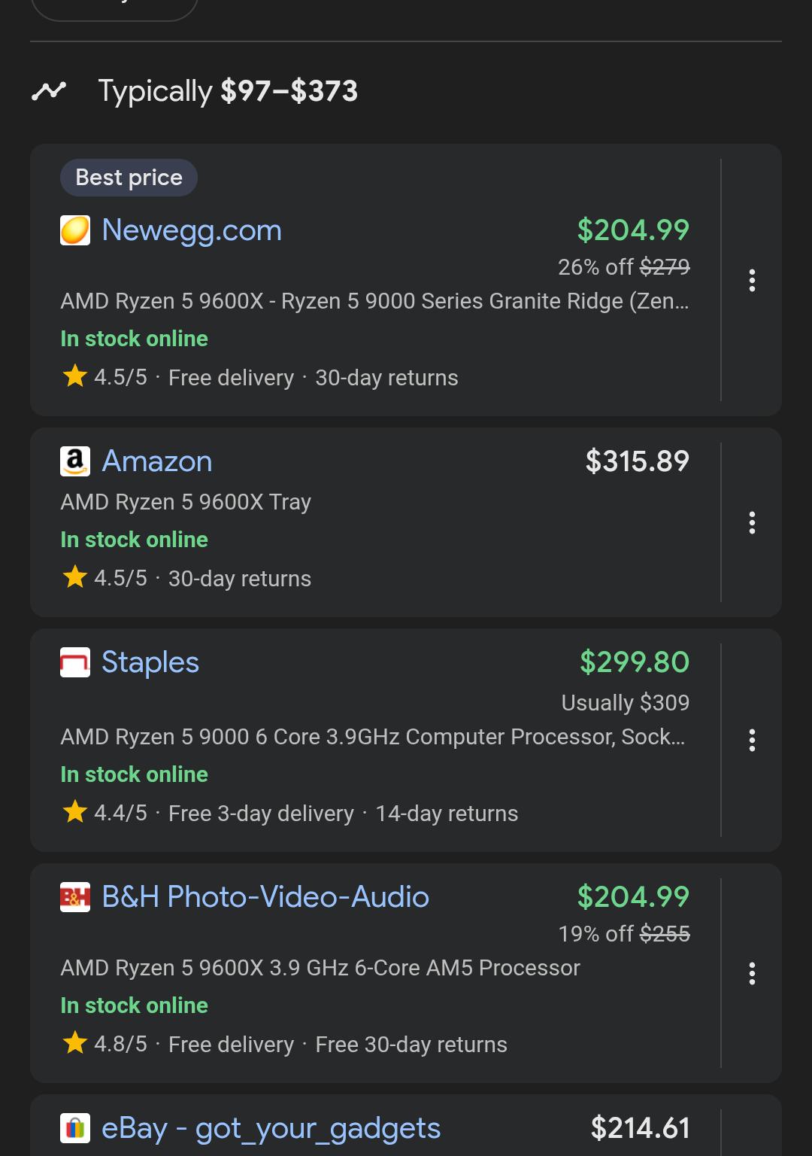
Task: Open three-dot menu for Staples listing
Action: point(752,740)
